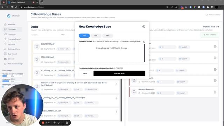Pause the screen recording

click(62, 123)
